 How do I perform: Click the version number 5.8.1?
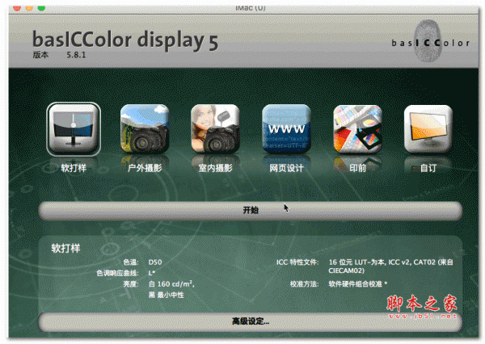[76, 55]
